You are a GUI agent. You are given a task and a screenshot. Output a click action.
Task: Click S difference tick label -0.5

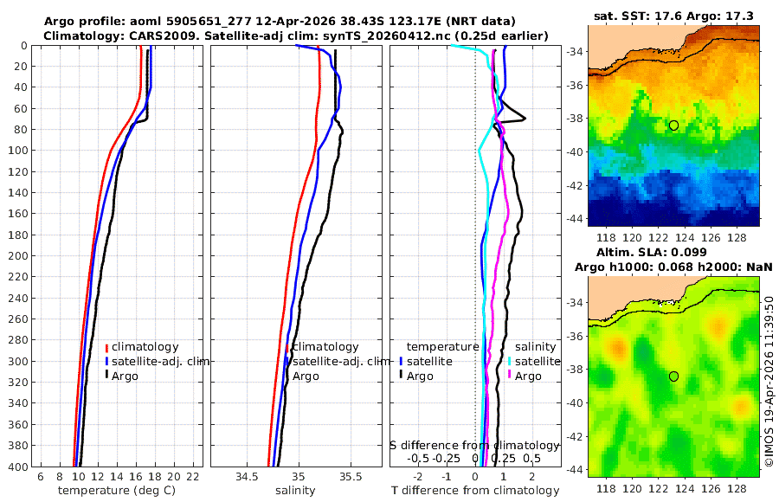tap(418, 458)
